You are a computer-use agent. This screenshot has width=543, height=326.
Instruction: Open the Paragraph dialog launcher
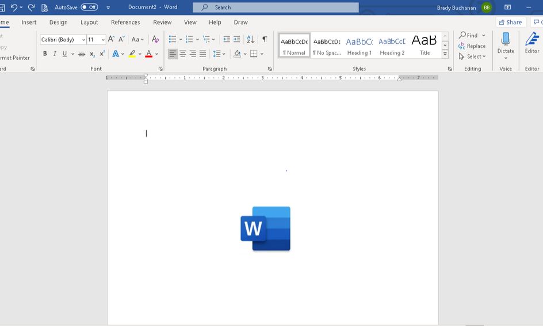point(270,69)
